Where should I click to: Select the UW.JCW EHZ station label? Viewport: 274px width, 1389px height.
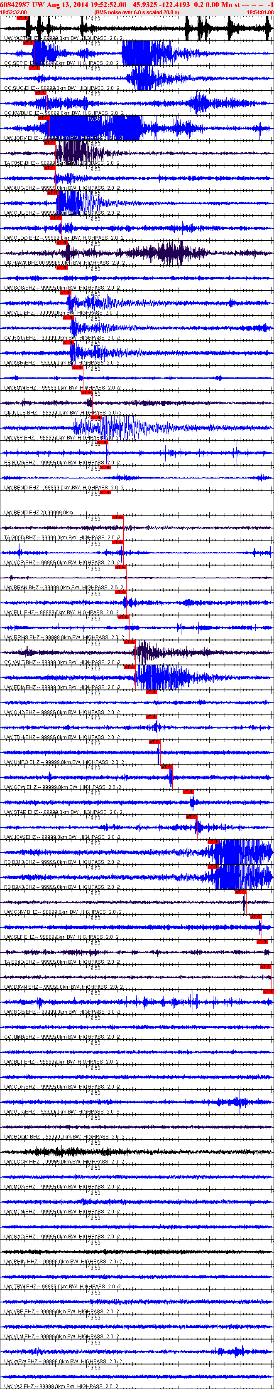coord(62,837)
